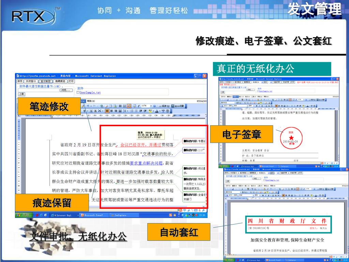Screen dimensions: 349x262
Task: Open 标准红头 template dropdown, upper right window
Action: pos(262,82)
